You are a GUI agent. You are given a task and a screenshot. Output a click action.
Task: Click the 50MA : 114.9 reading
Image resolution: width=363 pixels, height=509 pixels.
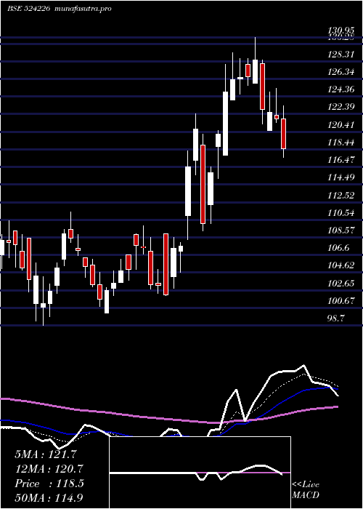point(49,498)
